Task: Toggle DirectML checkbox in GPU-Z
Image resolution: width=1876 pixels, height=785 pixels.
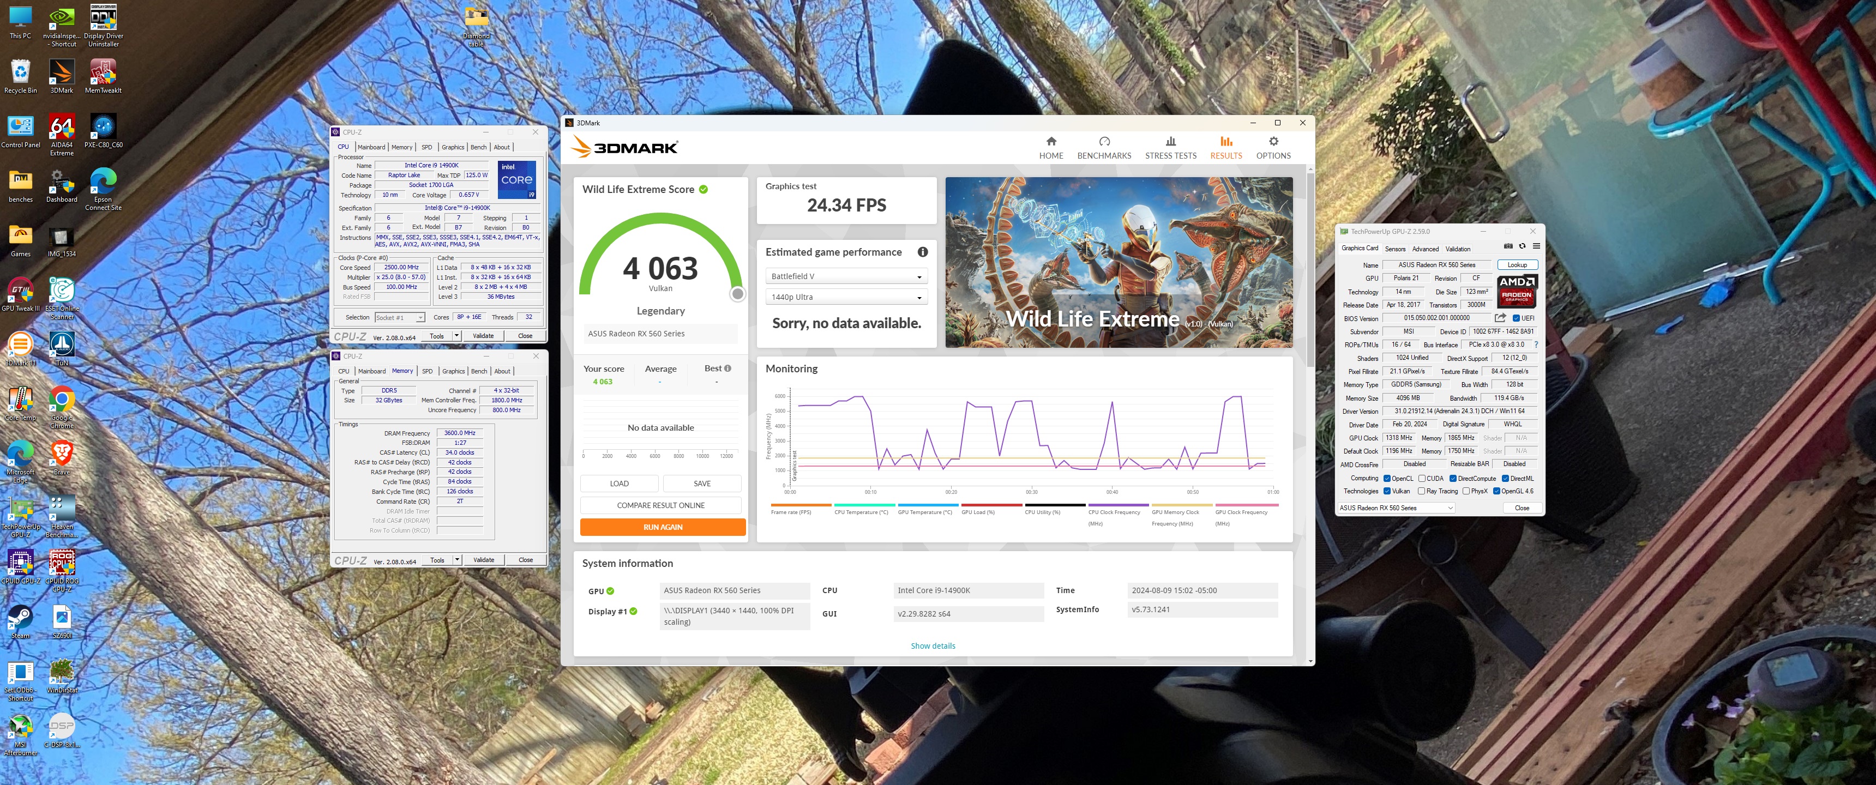Action: point(1505,479)
